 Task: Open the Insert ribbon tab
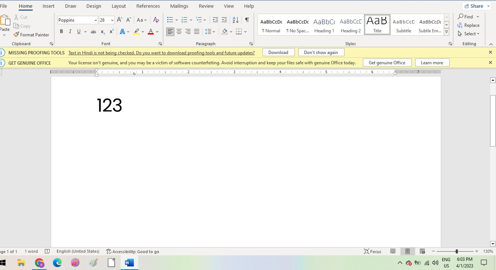point(49,6)
